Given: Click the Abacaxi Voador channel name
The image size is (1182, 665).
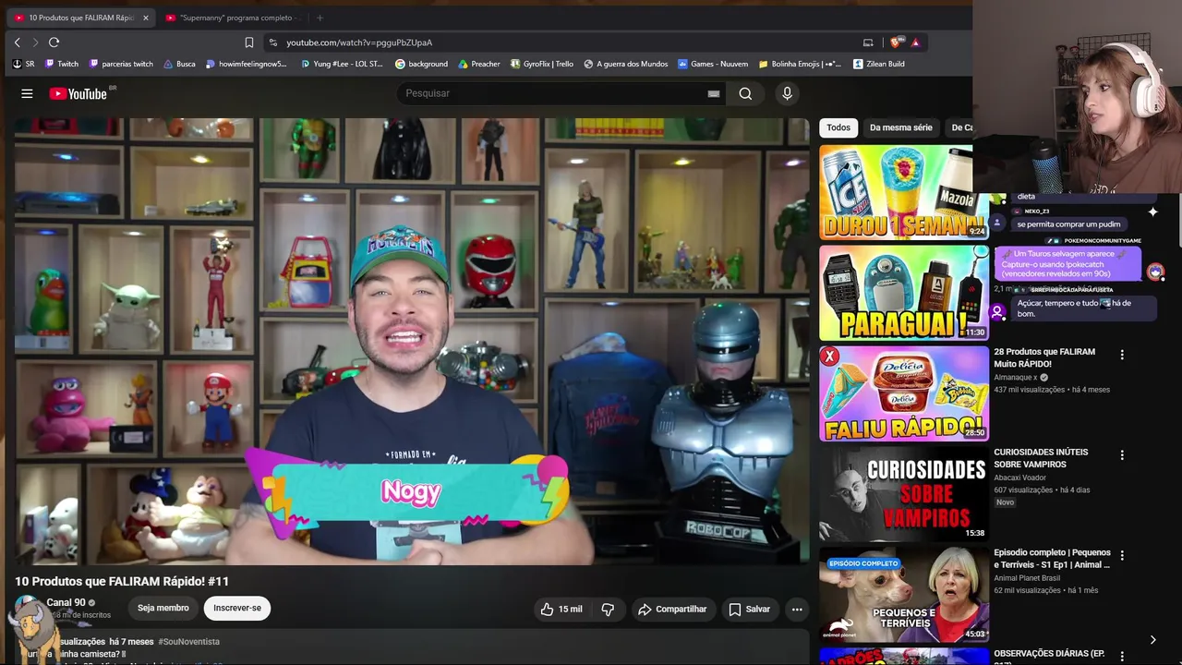Looking at the screenshot, I should (1019, 478).
